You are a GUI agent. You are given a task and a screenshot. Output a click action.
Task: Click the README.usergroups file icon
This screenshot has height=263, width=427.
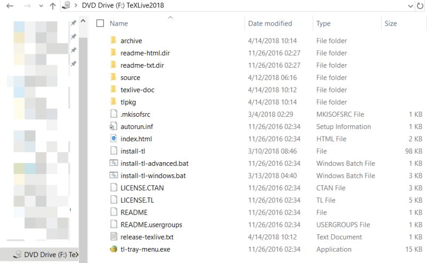pos(113,224)
